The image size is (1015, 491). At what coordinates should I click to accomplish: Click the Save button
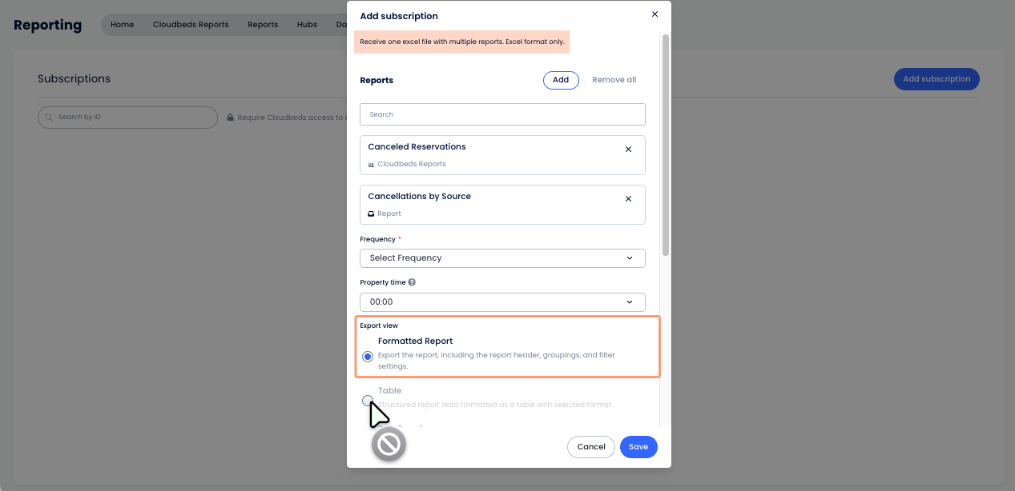(x=638, y=447)
